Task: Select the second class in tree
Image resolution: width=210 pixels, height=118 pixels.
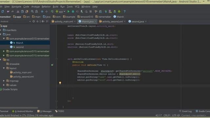Action: click(20, 47)
